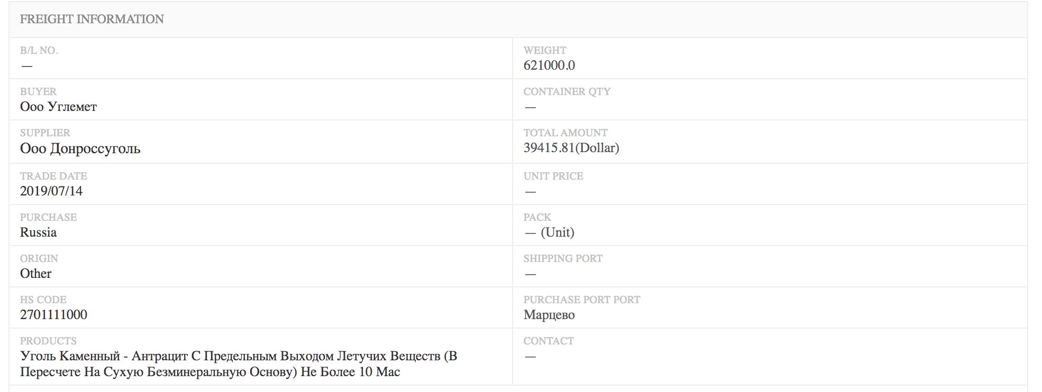Click the SHIPPING PORT label
Image resolution: width=1042 pixels, height=392 pixels.
tap(563, 258)
